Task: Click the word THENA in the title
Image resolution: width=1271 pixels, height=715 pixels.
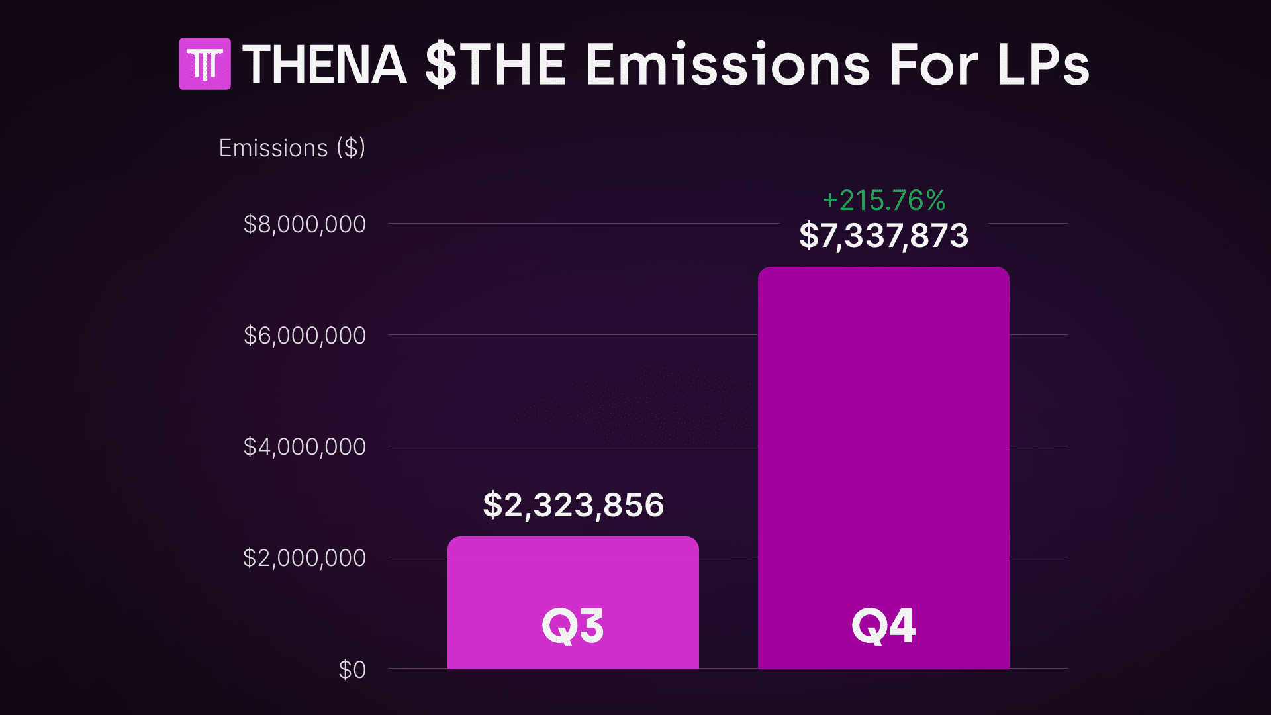Action: click(x=324, y=65)
